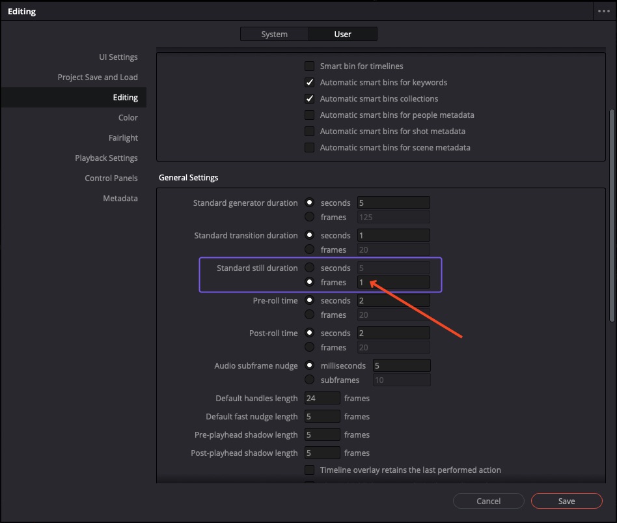
Task: Click the vertical scrollbar of settings
Action: coord(611,215)
